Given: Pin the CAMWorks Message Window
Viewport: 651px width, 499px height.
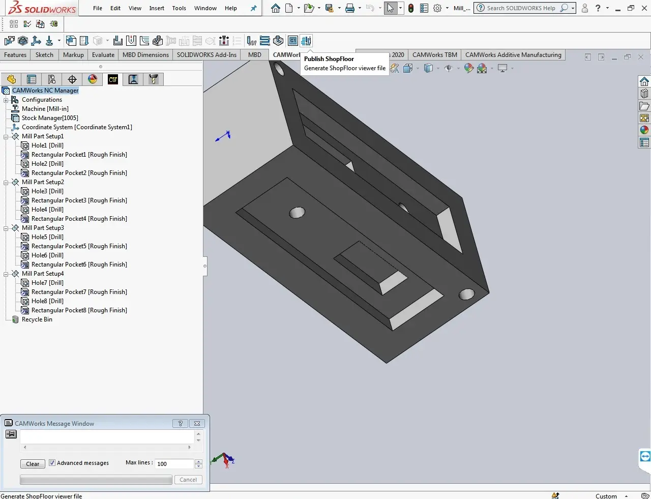Looking at the screenshot, I should click(x=11, y=434).
